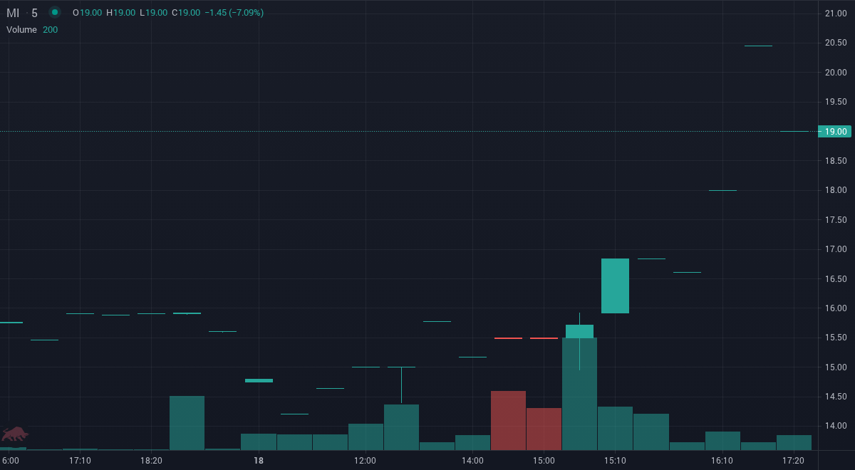Click the 20.50 price axis label
The image size is (855, 470).
tap(835, 43)
